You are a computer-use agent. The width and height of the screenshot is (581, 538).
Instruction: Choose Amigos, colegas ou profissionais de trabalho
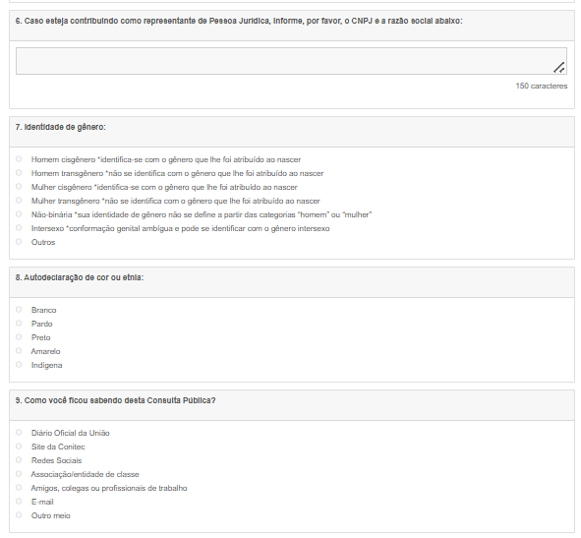pos(19,487)
